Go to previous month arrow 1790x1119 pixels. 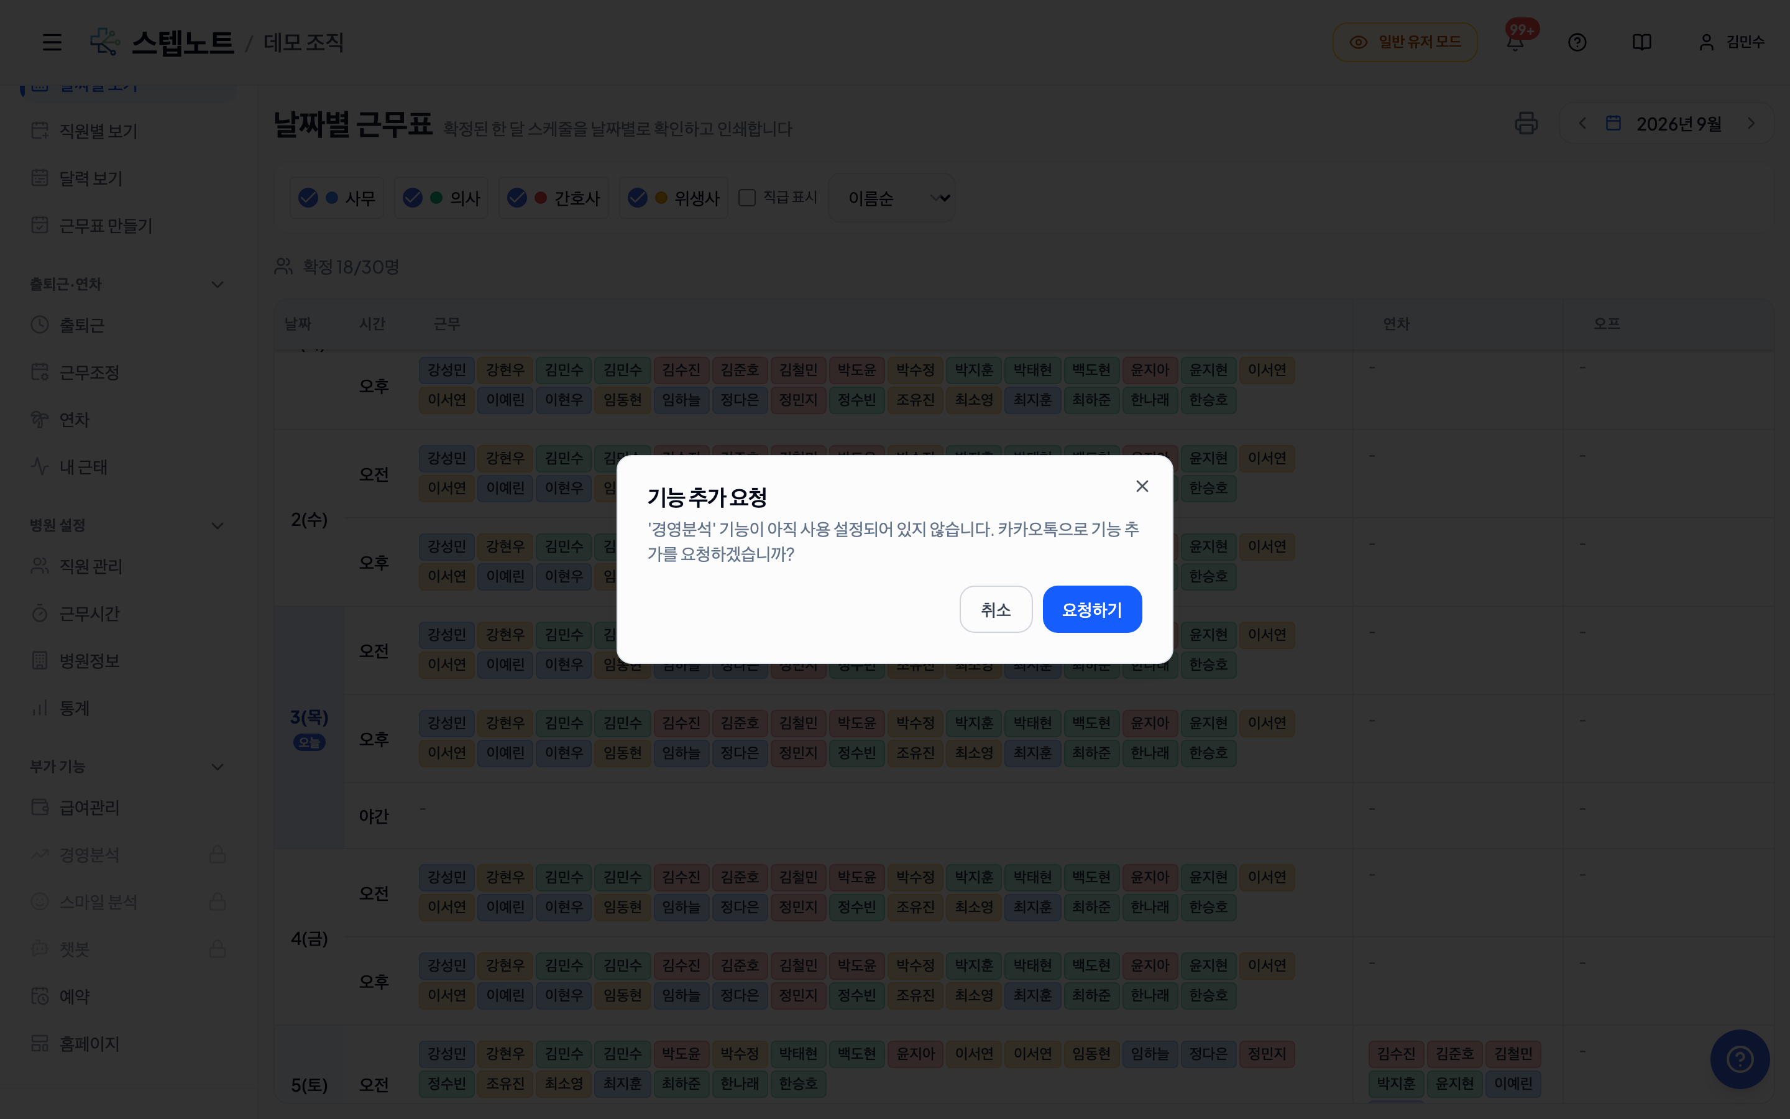1582,123
